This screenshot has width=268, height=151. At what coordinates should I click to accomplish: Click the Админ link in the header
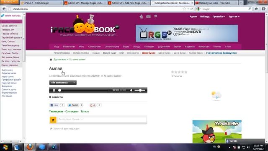pyautogui.click(x=193, y=17)
